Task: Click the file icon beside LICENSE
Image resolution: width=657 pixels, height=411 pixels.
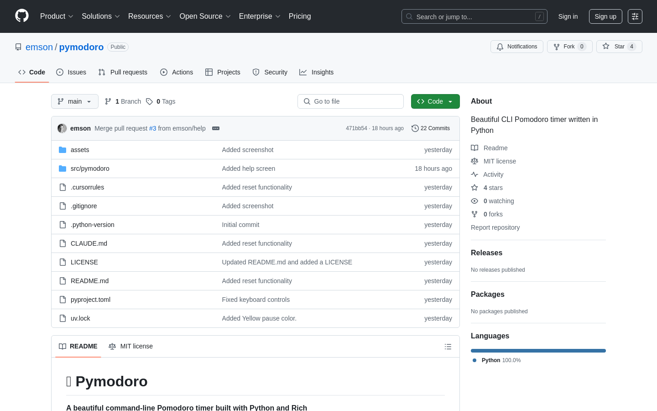Action: tap(63, 262)
